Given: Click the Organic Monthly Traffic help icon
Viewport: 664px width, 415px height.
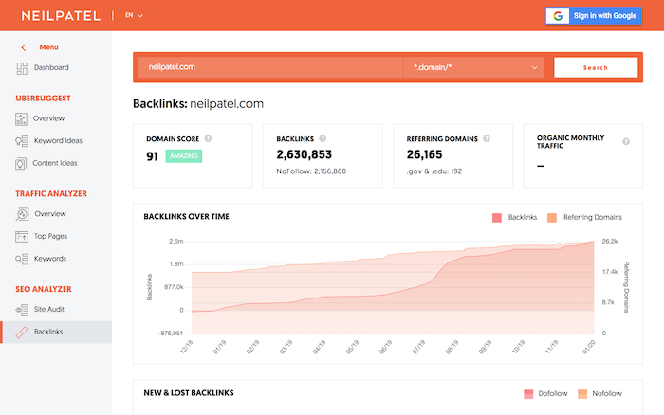Looking at the screenshot, I should pos(626,142).
